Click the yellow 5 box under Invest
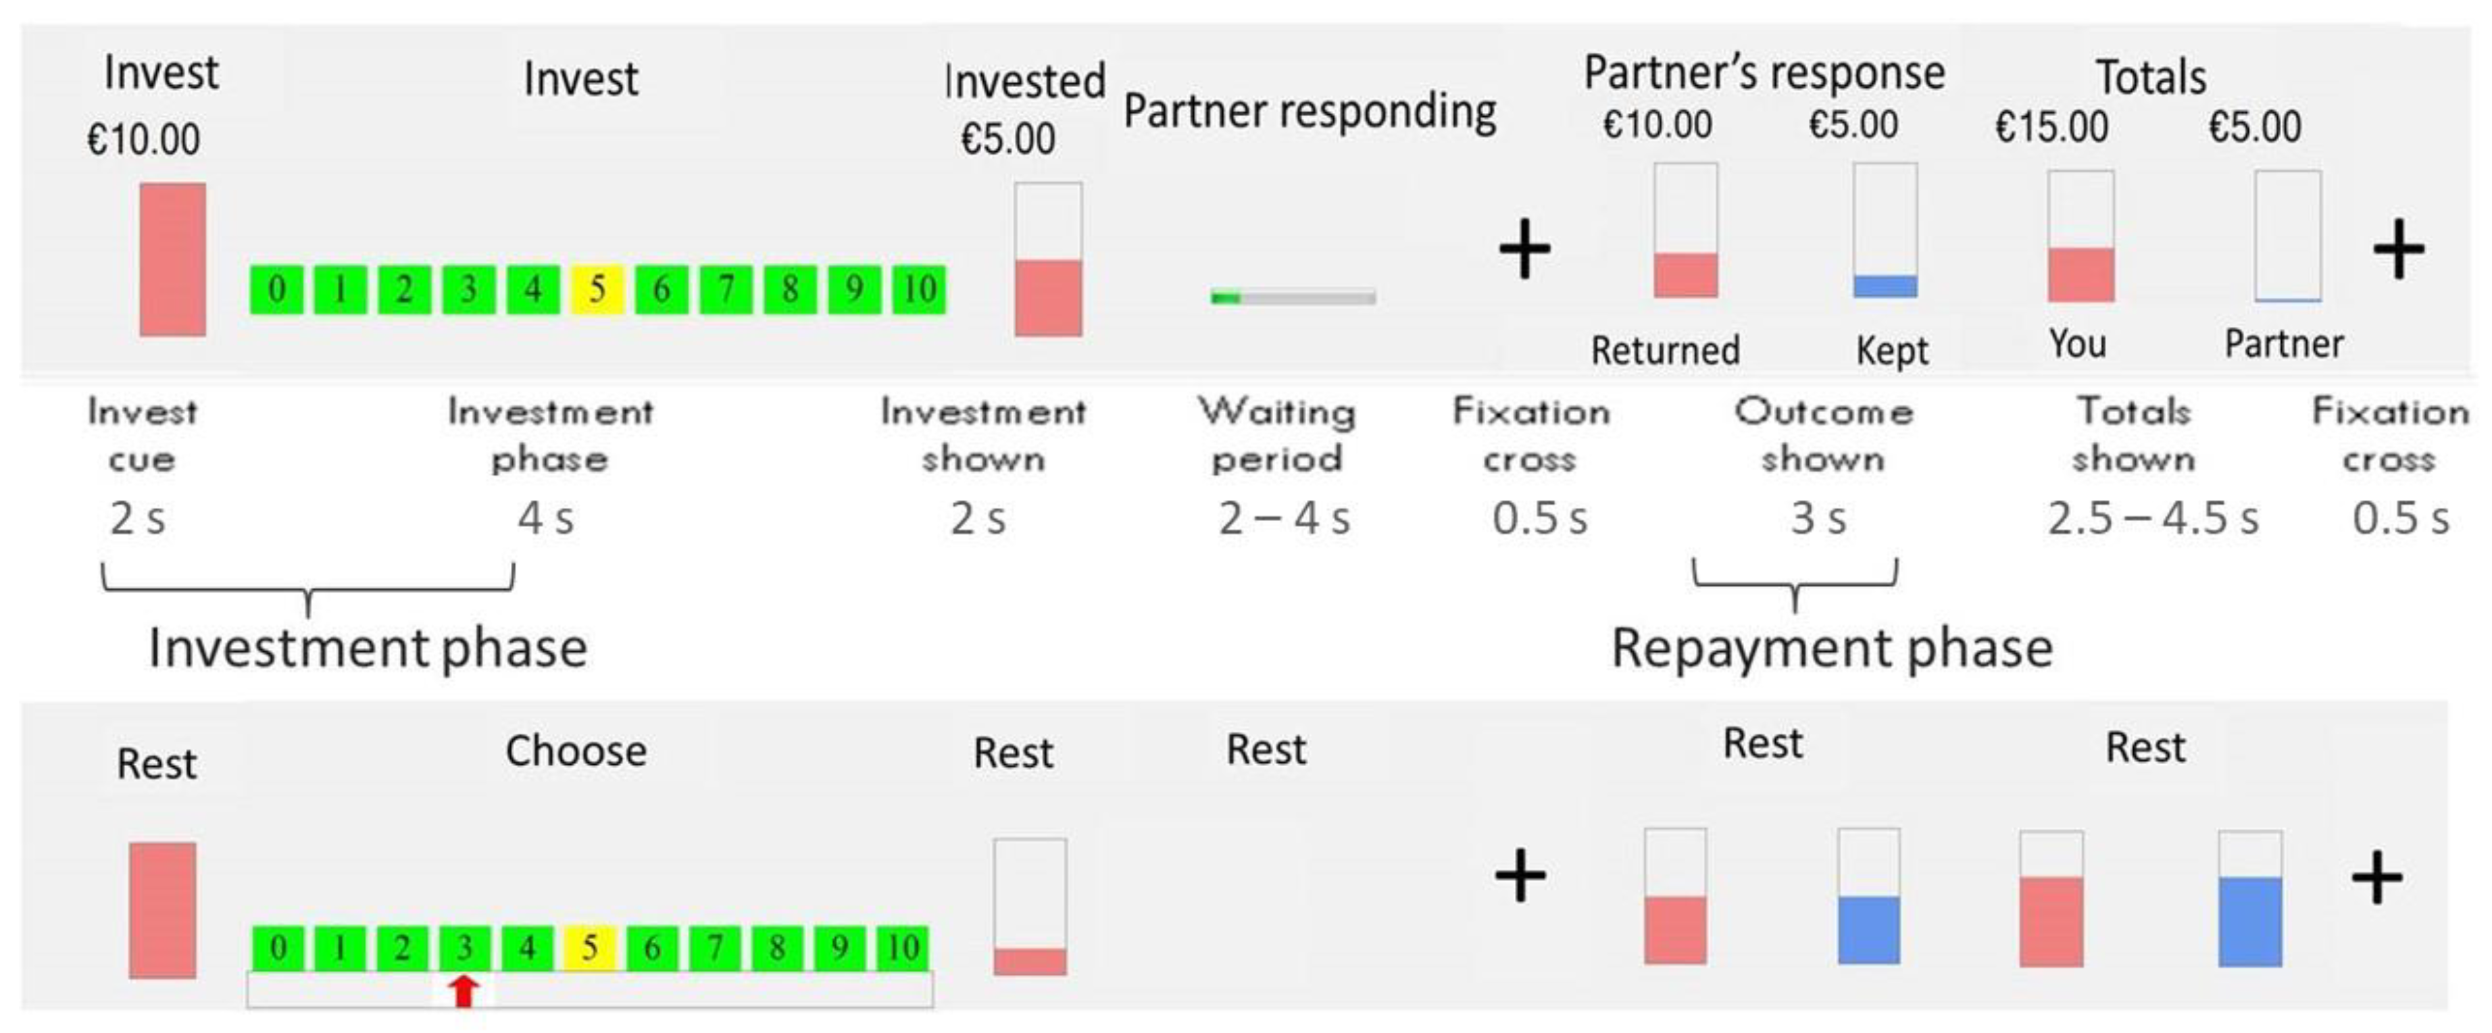 pos(597,289)
